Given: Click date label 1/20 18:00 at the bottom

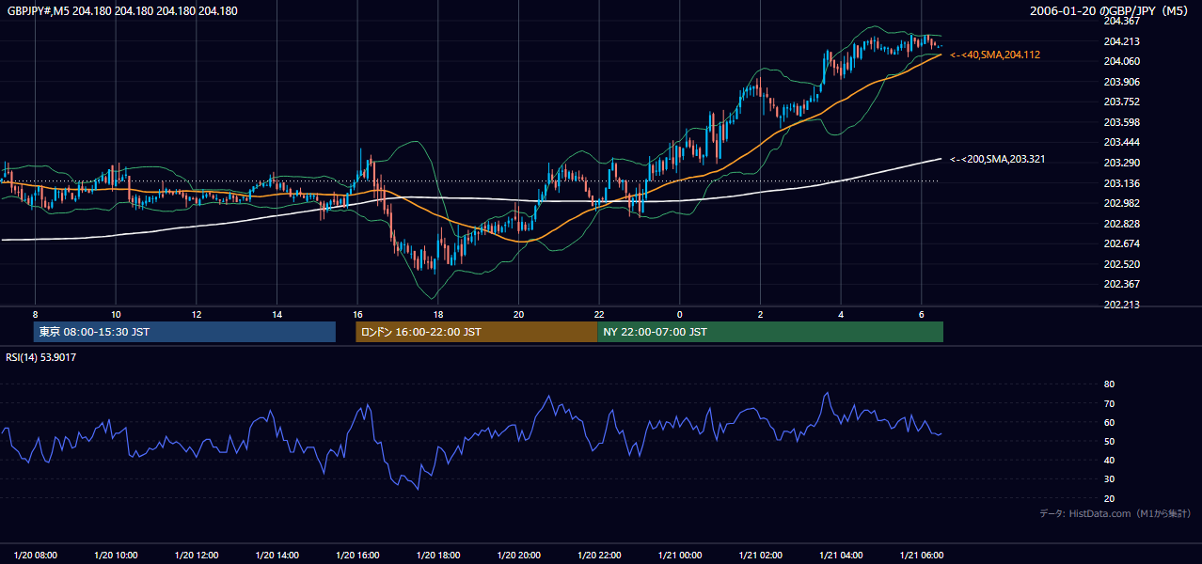Looking at the screenshot, I should point(438,556).
